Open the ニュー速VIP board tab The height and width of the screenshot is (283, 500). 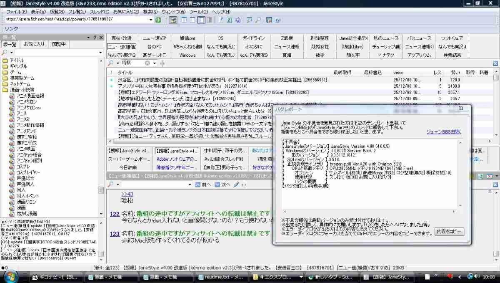point(154,38)
